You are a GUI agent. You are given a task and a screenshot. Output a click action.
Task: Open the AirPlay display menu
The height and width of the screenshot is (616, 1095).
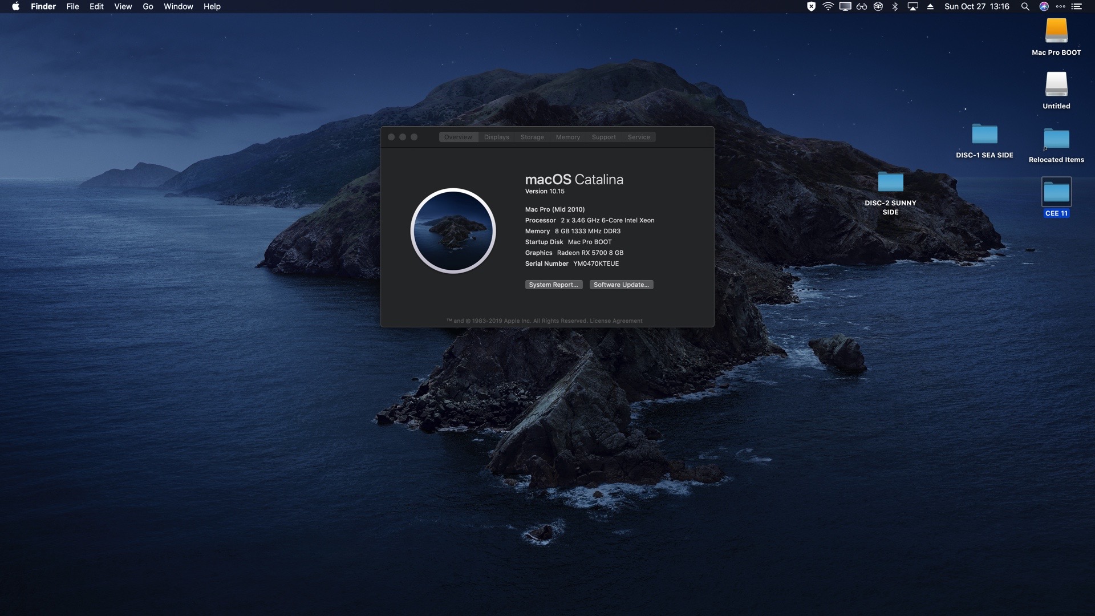coord(912,6)
